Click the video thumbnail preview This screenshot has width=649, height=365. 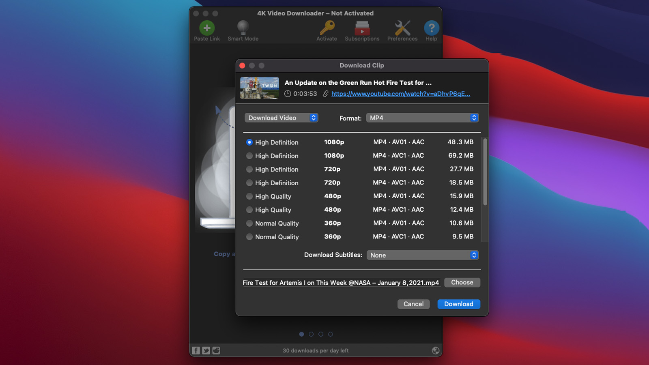[x=260, y=88]
